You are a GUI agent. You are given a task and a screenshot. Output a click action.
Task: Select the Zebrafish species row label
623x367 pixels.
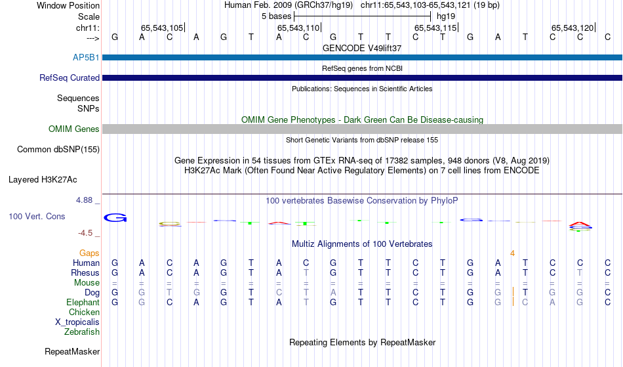82,332
